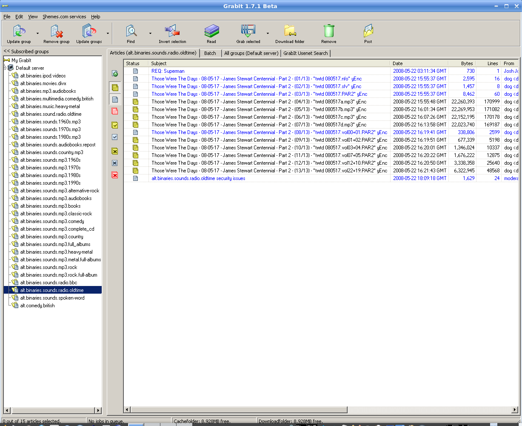
Task: Click the right scroll arrow of groups panel
Action: pos(98,411)
